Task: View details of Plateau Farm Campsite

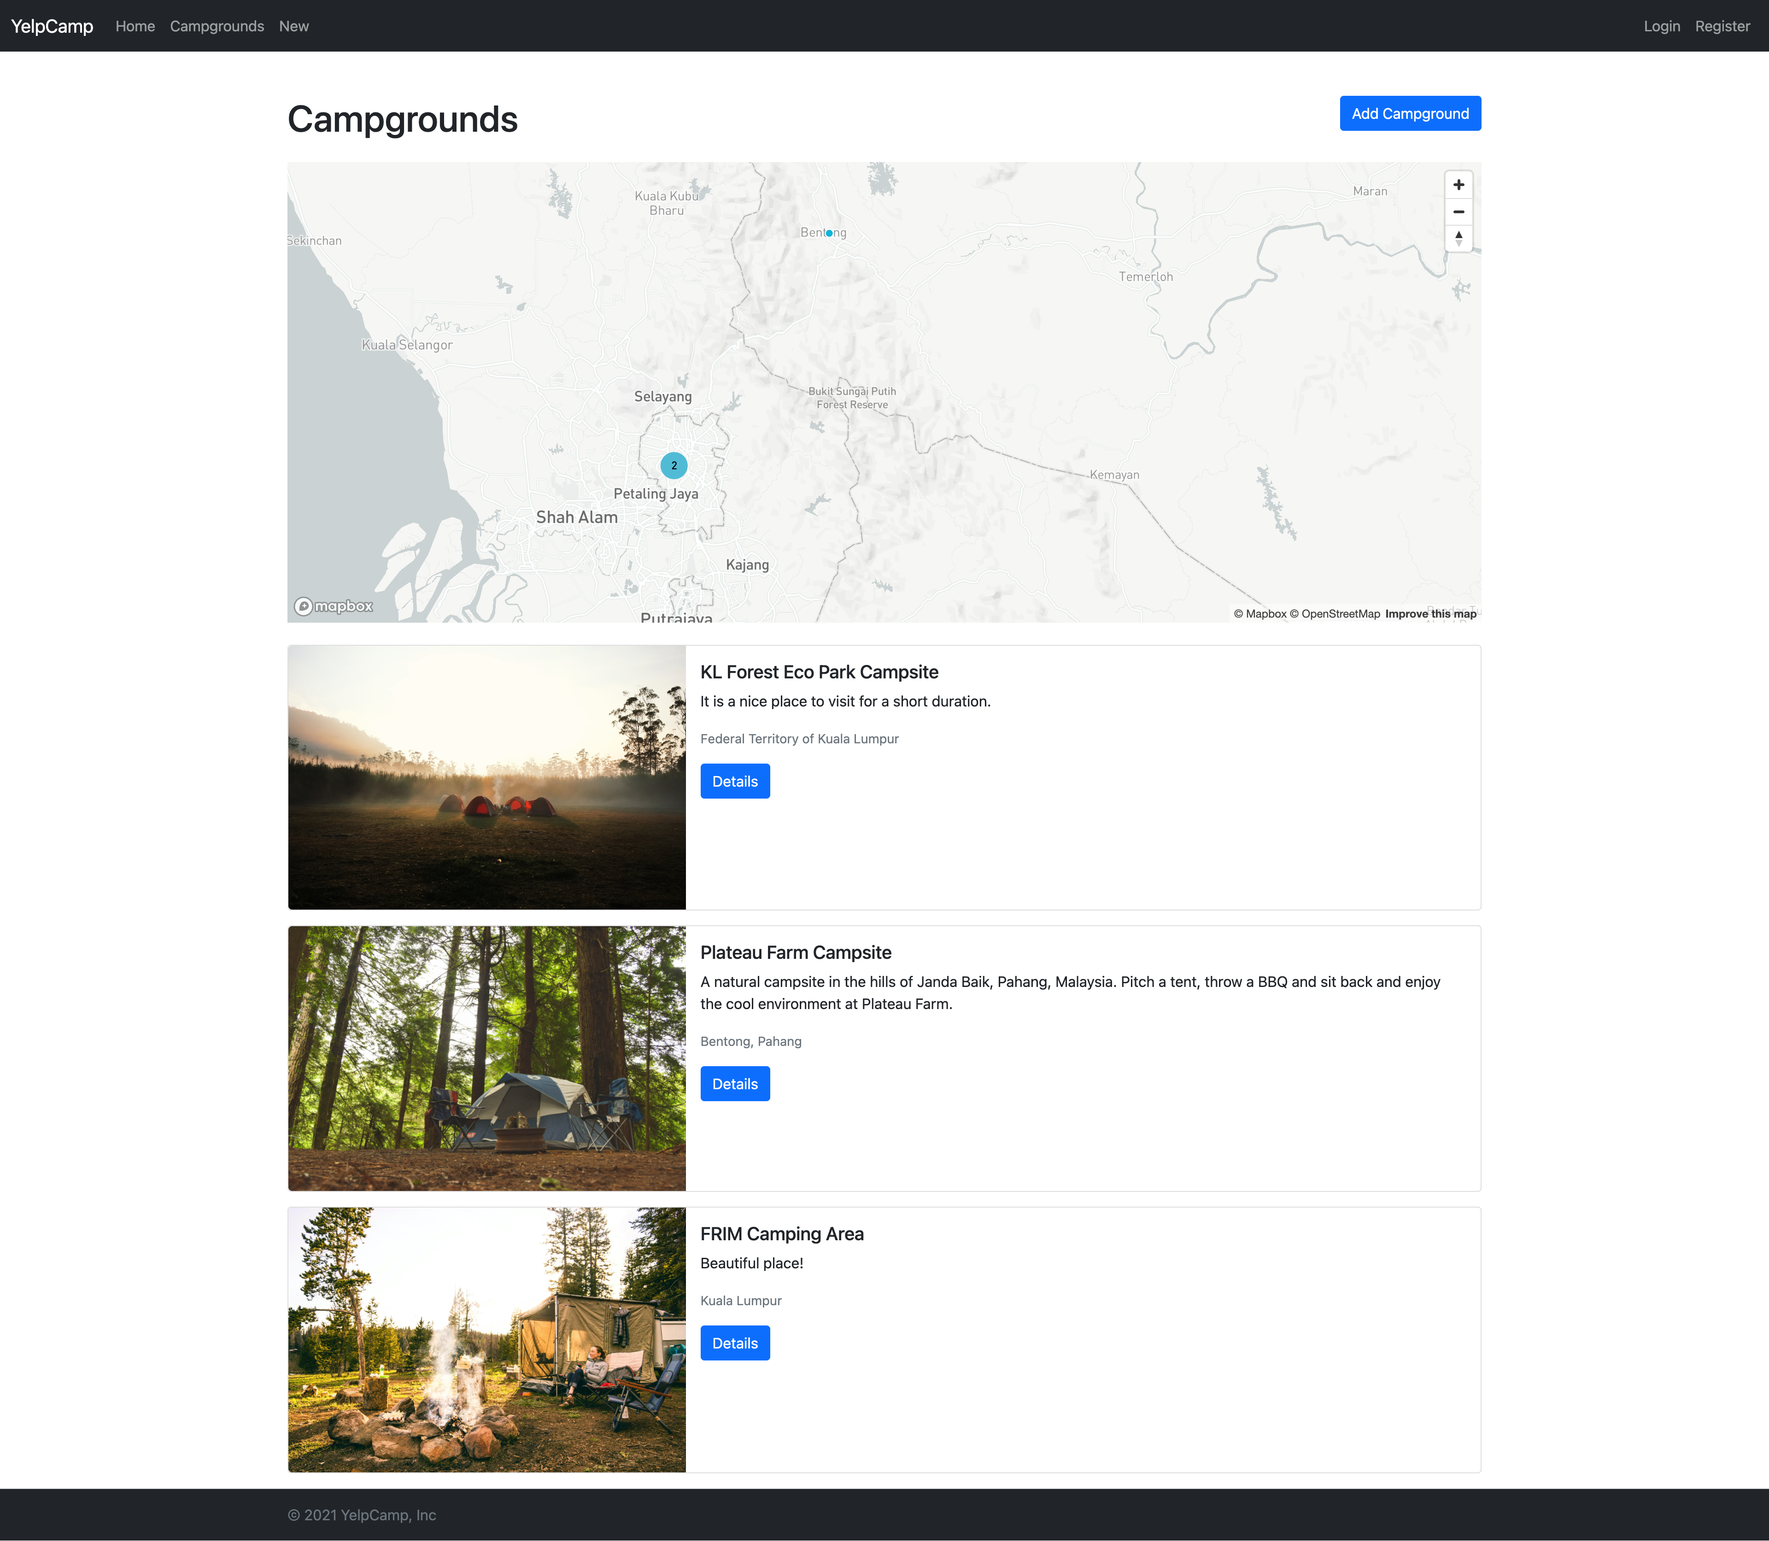Action: click(x=734, y=1084)
